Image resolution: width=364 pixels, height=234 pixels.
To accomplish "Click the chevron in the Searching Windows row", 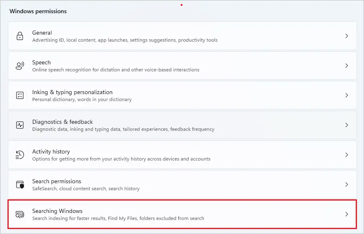I will tap(347, 214).
